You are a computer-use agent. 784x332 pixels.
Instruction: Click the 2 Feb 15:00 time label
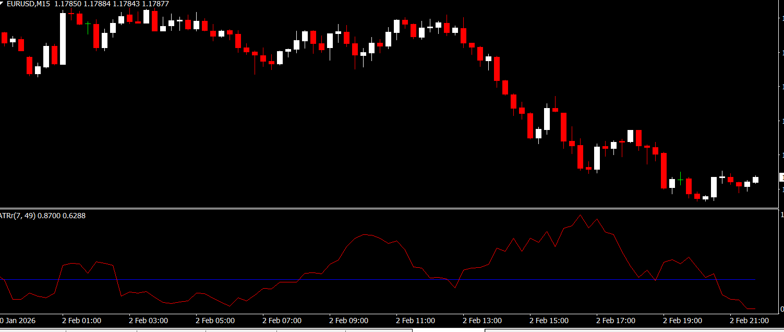pos(549,321)
